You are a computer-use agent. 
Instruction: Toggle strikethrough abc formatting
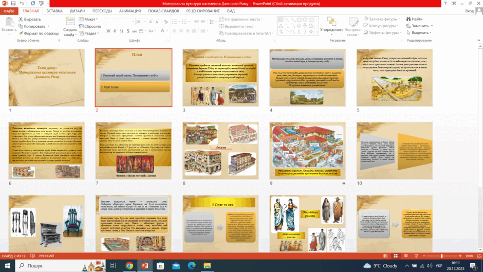[x=134, y=31]
